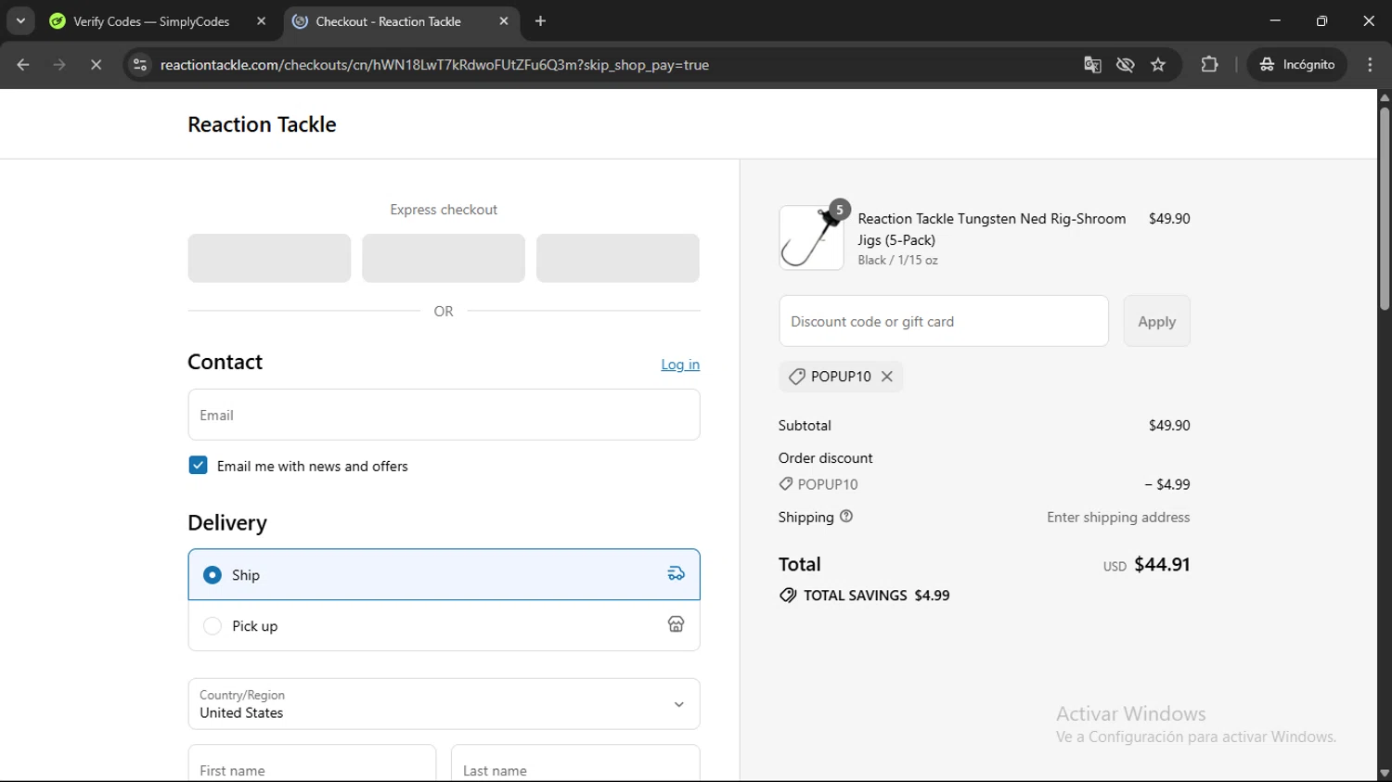This screenshot has width=1392, height=782.
Task: Click the Reaction Tackle store title
Action: point(262,124)
